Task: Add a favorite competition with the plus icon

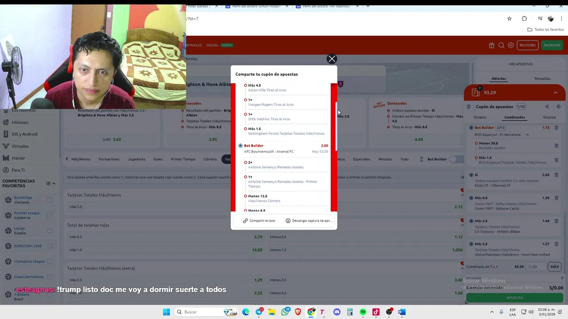Action: pyautogui.click(x=48, y=183)
